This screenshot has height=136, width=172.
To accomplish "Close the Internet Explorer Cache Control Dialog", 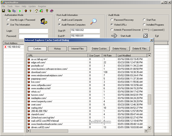I will [x=151, y=40].
